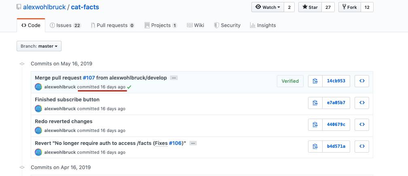Image resolution: width=408 pixels, height=176 pixels.
Task: Browse repository at commit 14cb953
Action: (362, 81)
